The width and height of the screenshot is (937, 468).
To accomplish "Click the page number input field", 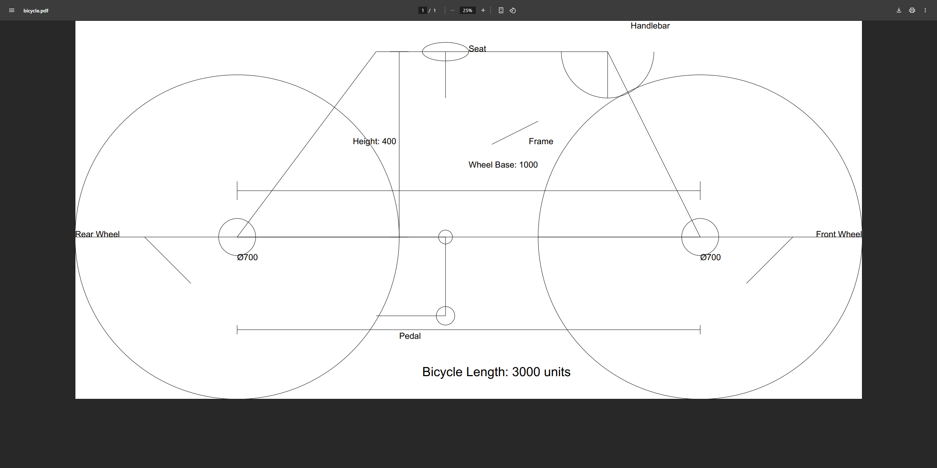I will click(423, 10).
